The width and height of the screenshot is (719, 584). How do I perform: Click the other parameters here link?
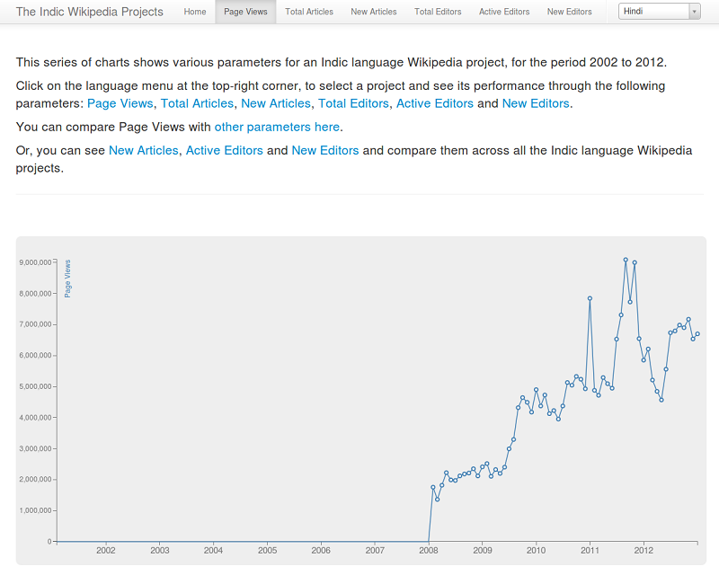click(276, 127)
